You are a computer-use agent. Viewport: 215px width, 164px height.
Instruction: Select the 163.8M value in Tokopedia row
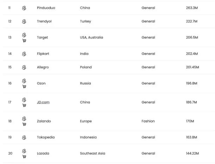[191, 137]
